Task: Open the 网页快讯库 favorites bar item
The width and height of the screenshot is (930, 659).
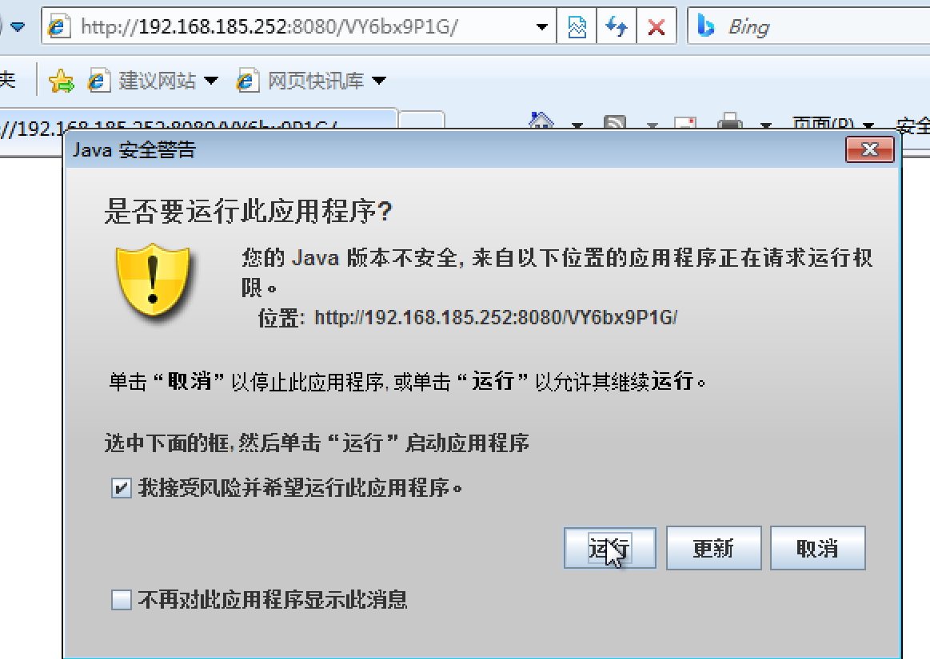Action: point(301,80)
